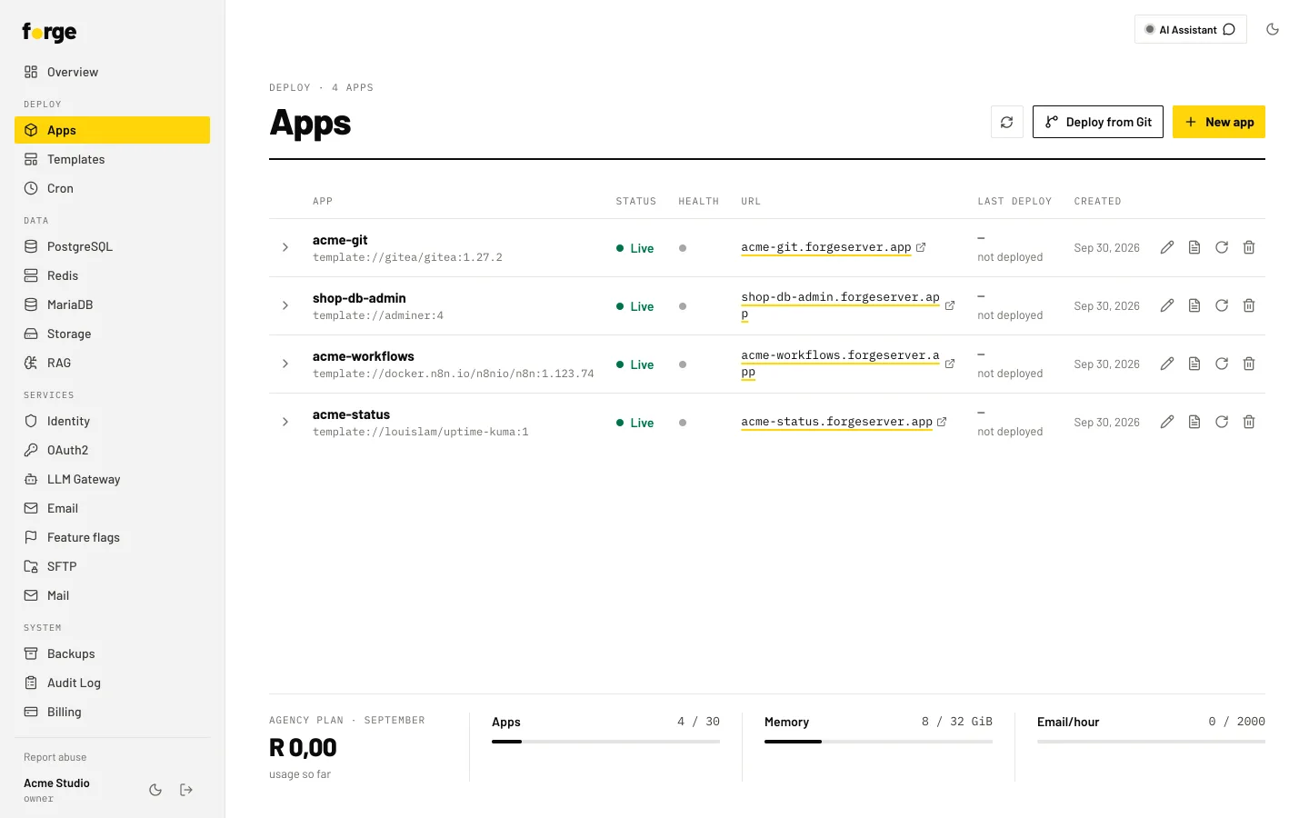Open external link icon for acme-status URL
The height and width of the screenshot is (818, 1309).
[x=942, y=422]
